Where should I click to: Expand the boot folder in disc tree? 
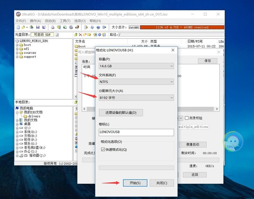(x=17, y=45)
